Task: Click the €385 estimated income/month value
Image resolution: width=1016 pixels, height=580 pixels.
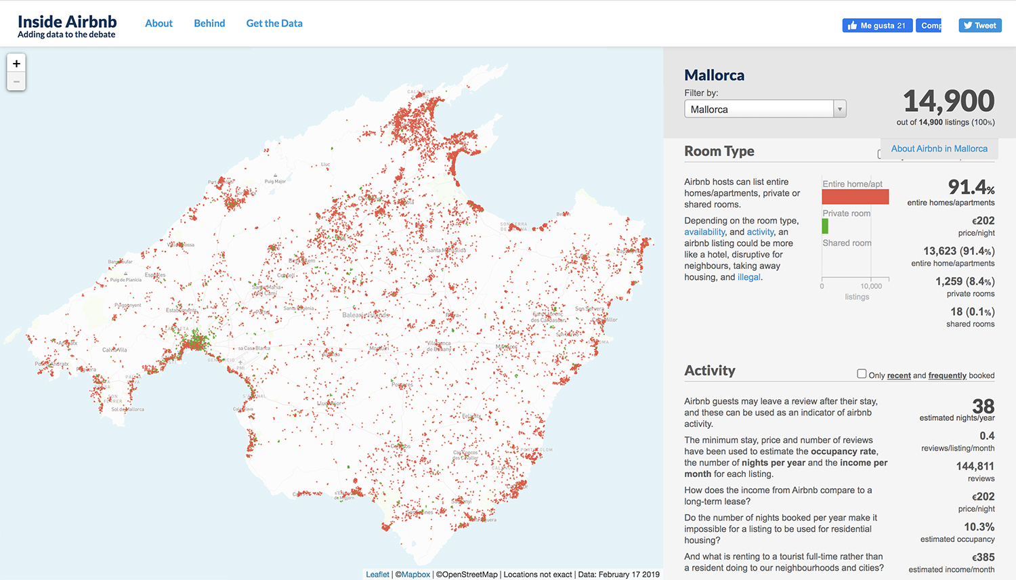Action: [983, 557]
